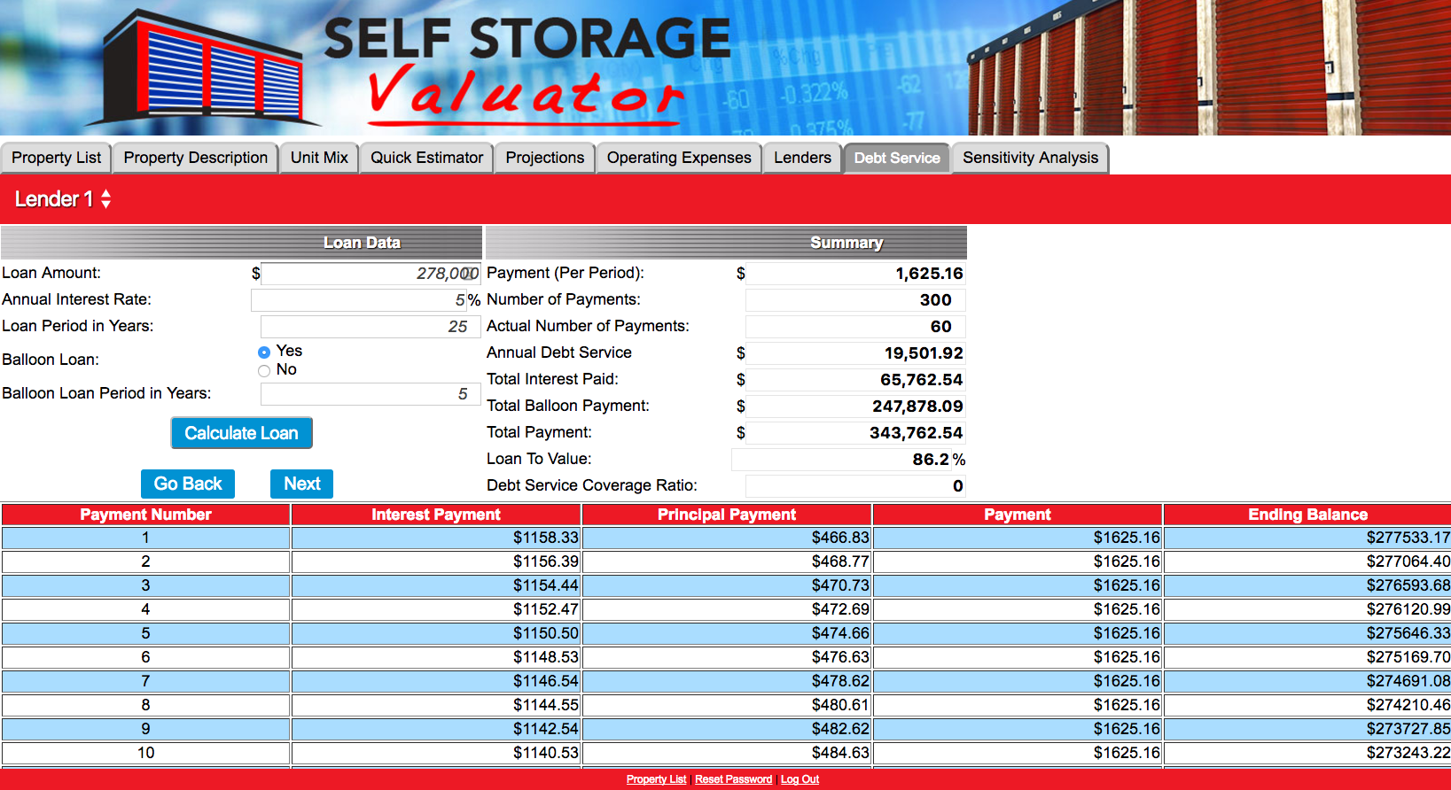
Task: Go to the Unit Mix tab
Action: pos(319,158)
